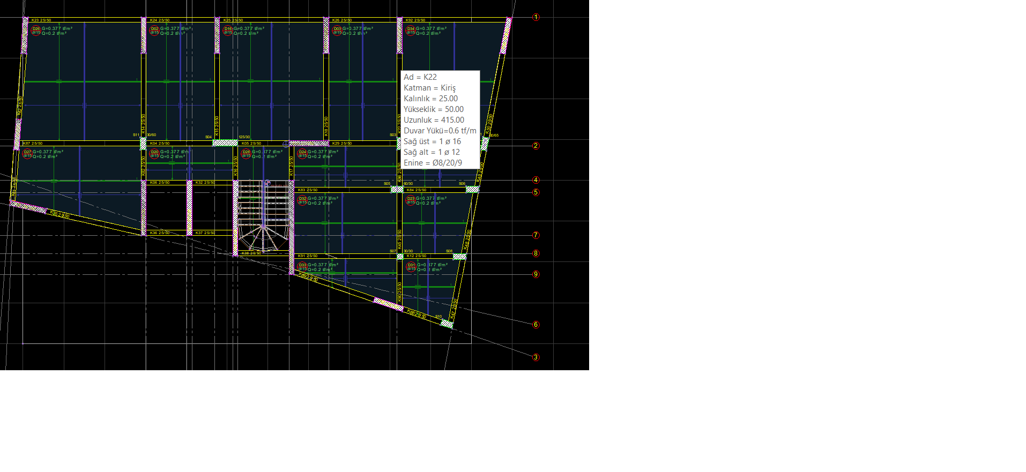The width and height of the screenshot is (1026, 472).
Task: Select the K87 25/50 beam label
Action: (33, 144)
